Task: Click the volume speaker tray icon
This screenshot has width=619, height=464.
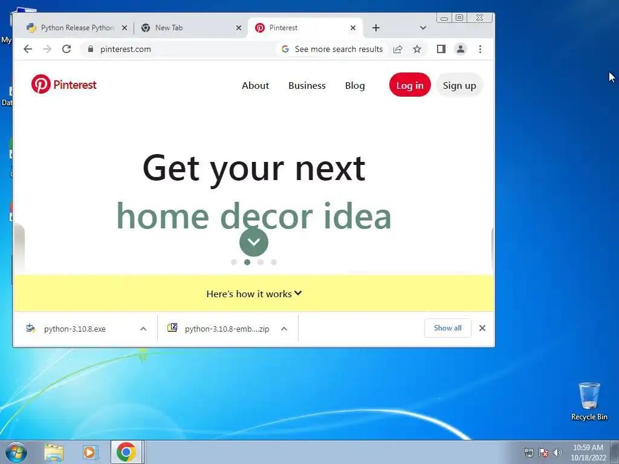Action: click(x=558, y=453)
